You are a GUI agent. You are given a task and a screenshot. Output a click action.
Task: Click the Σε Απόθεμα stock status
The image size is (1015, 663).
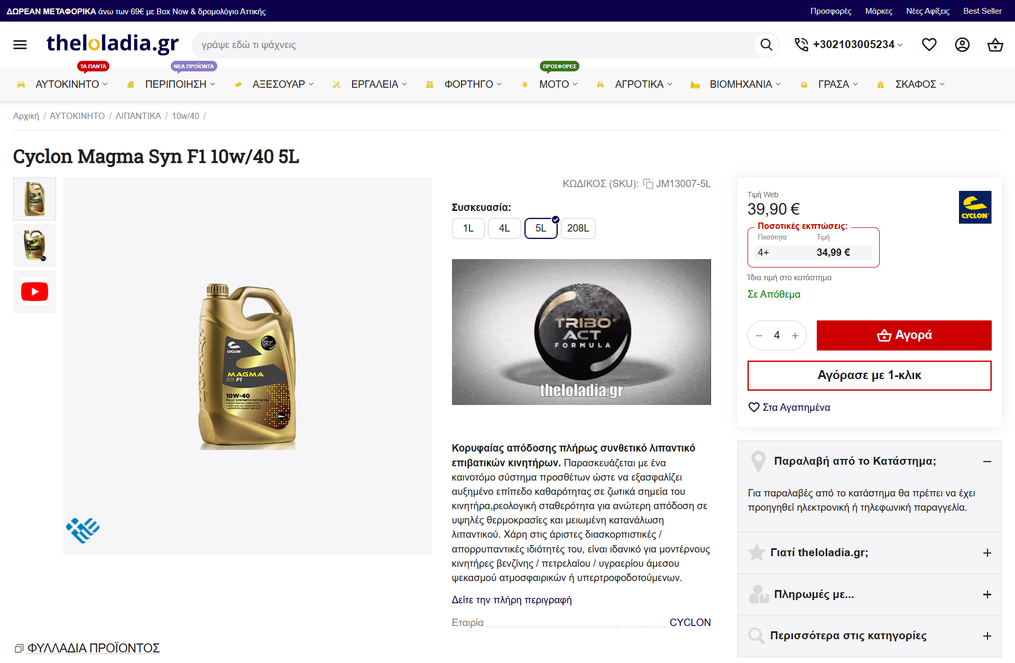tap(774, 294)
